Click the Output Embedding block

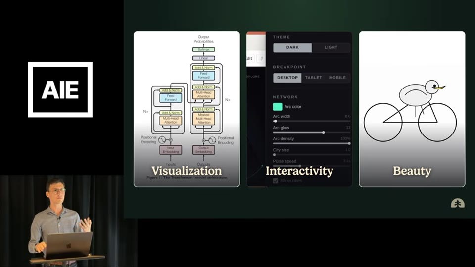203,150
